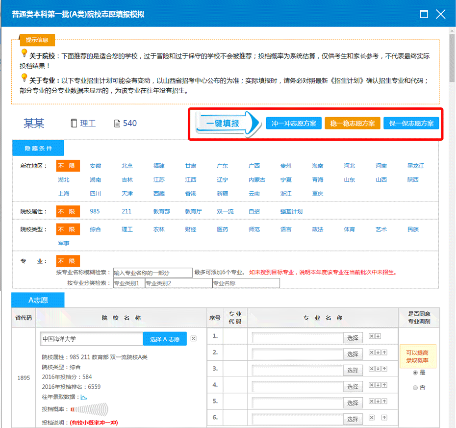The height and width of the screenshot is (428, 456).
Task: Click the 投档概率 probability bar indicator
Action: pos(89,409)
